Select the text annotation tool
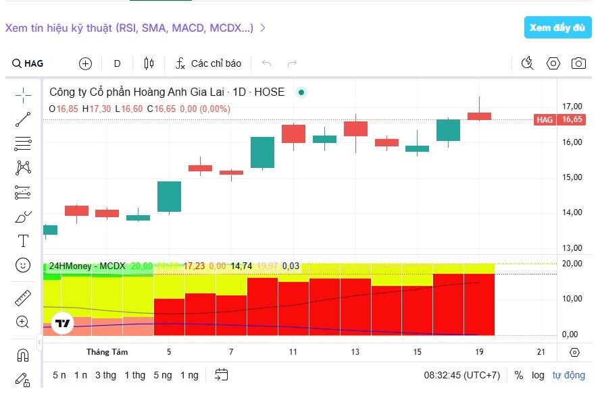Image resolution: width=600 pixels, height=404 pixels. tap(23, 241)
